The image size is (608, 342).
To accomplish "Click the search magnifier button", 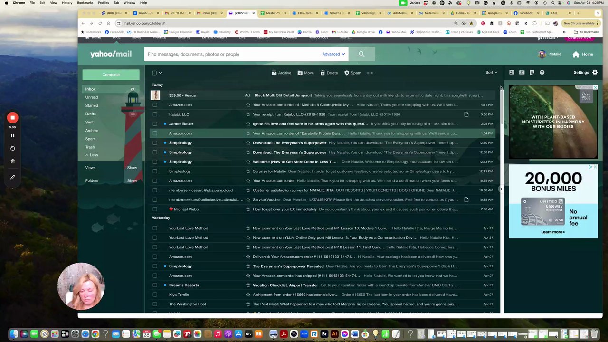I will pos(361,54).
